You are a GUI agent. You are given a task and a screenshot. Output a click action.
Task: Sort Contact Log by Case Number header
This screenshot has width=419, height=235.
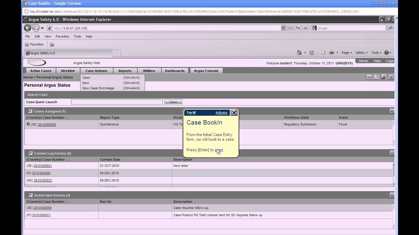pos(47,160)
